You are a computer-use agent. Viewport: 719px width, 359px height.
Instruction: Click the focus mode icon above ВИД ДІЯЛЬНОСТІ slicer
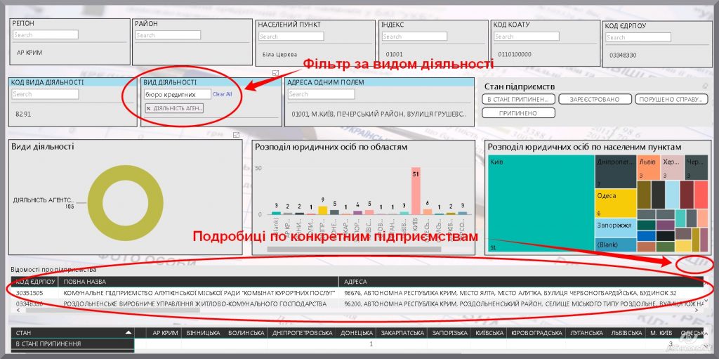coord(276,73)
